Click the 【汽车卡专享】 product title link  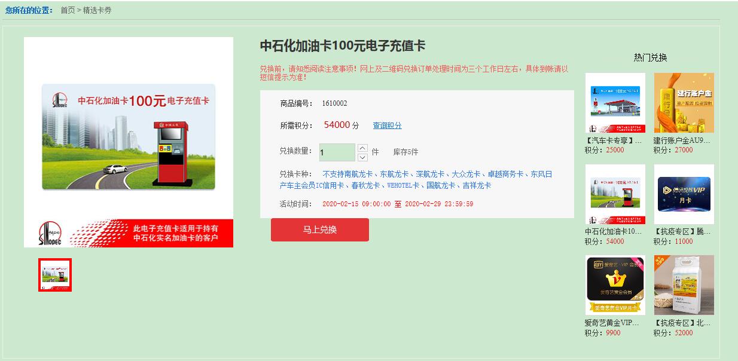pos(613,140)
